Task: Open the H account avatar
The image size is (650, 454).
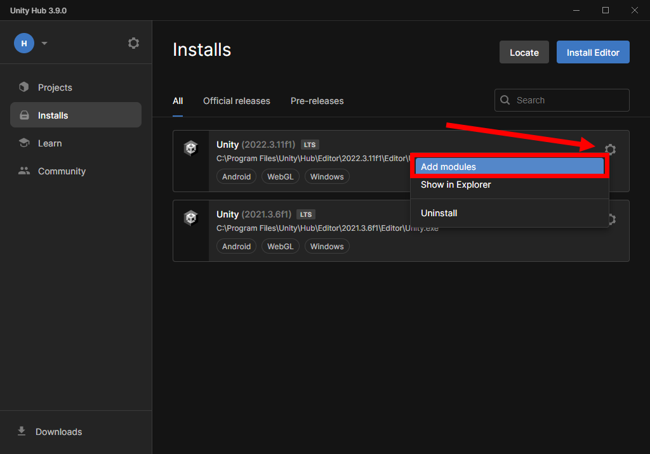Action: click(24, 43)
